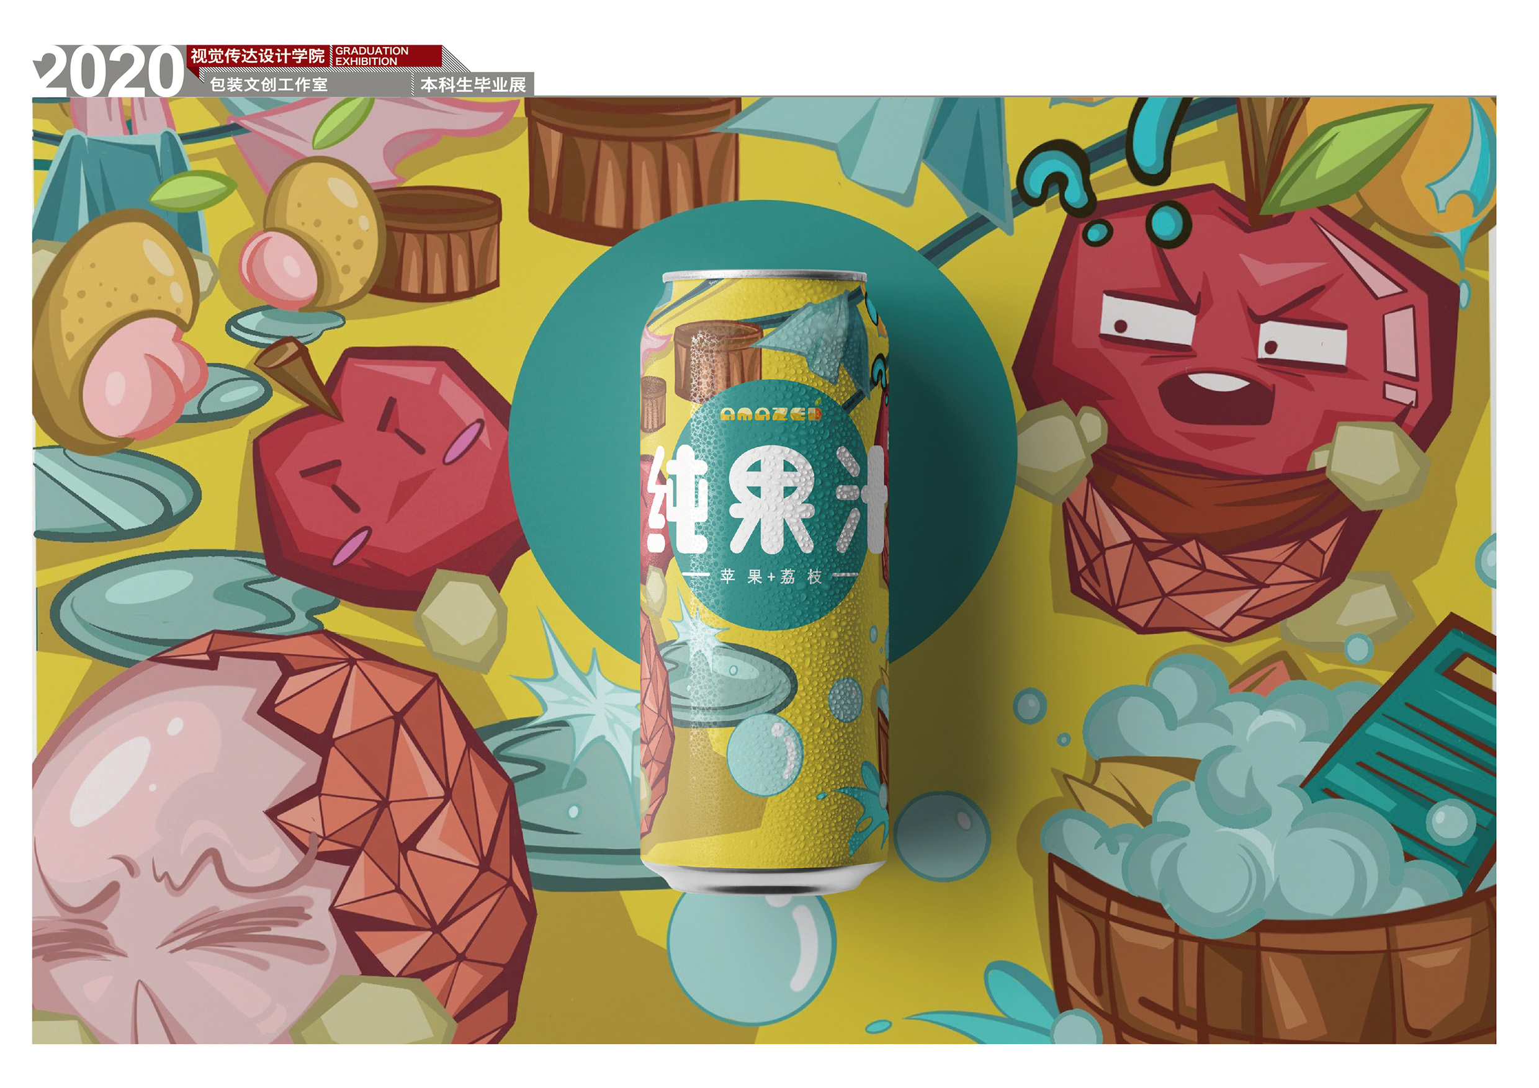Click the 本科生毕业展 gray label
Viewport: 1539px width, 1088px height.
473,85
